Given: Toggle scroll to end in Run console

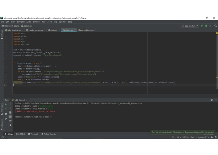Looking at the screenshot, I should [x=10, y=117].
